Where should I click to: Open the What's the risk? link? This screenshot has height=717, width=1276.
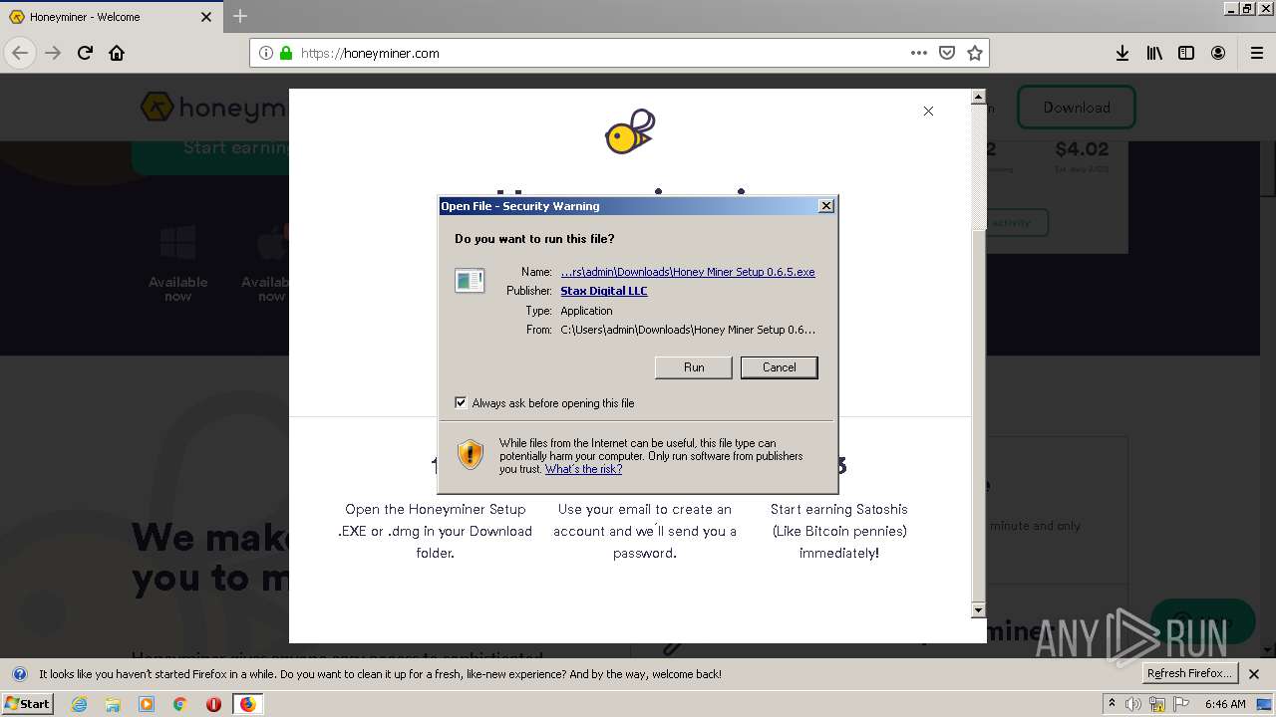583,469
